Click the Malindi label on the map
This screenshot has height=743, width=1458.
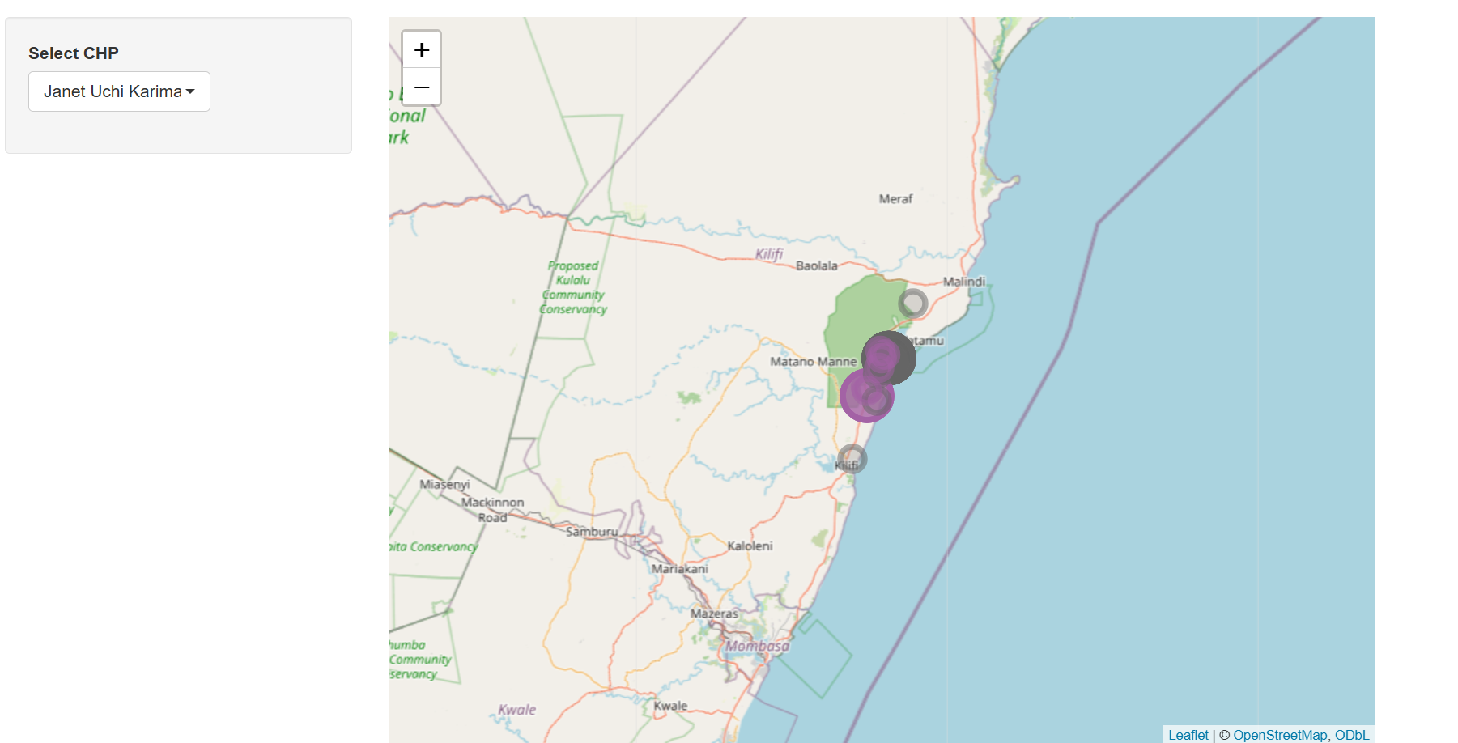point(964,282)
